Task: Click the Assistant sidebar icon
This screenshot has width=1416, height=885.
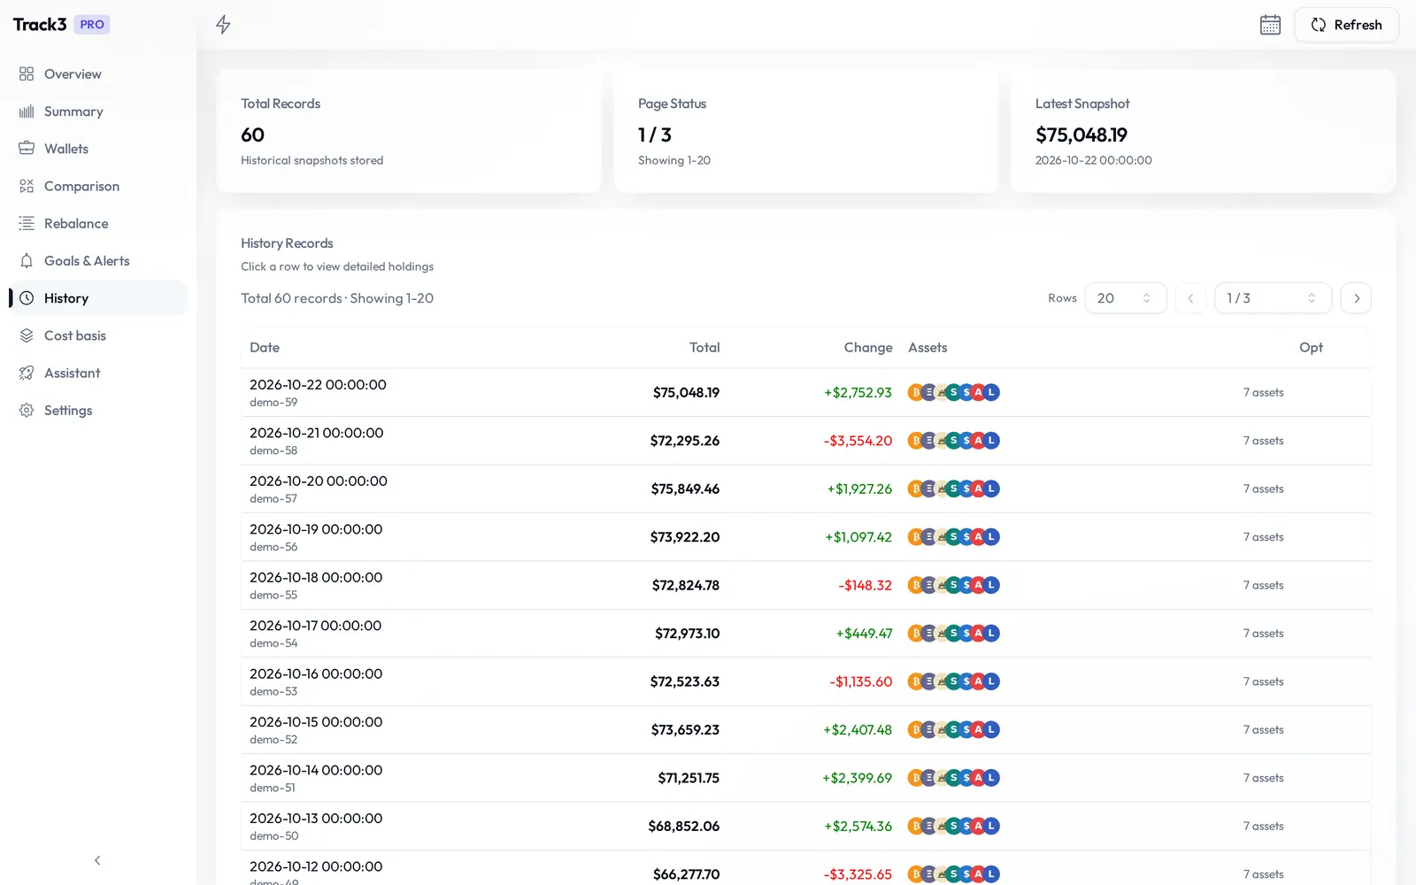Action: point(27,373)
